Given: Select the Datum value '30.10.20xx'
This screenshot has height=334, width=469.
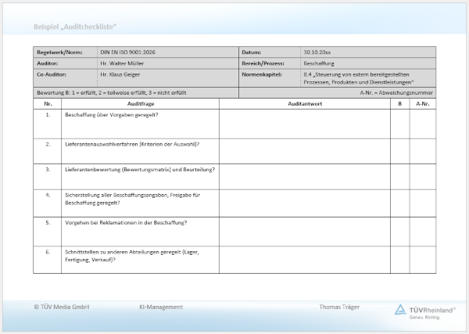Looking at the screenshot, I should point(317,52).
